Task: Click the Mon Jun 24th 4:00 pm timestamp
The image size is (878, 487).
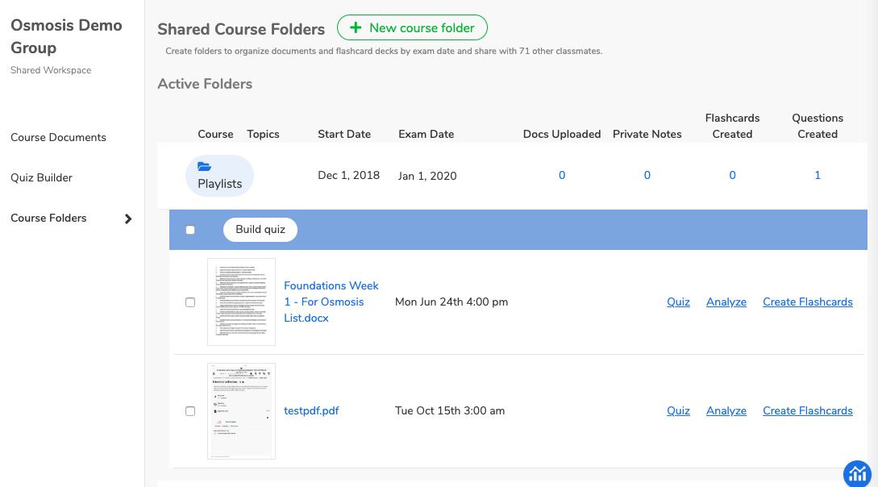Action: click(451, 302)
